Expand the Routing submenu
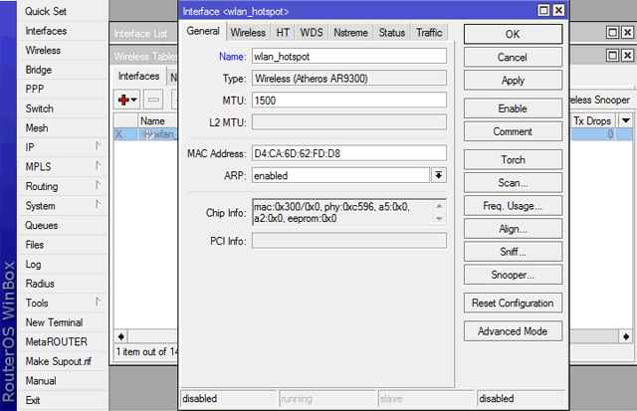637x411 pixels. (x=98, y=186)
